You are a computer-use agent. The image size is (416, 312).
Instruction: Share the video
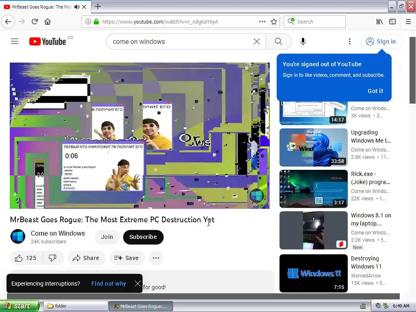click(x=86, y=258)
